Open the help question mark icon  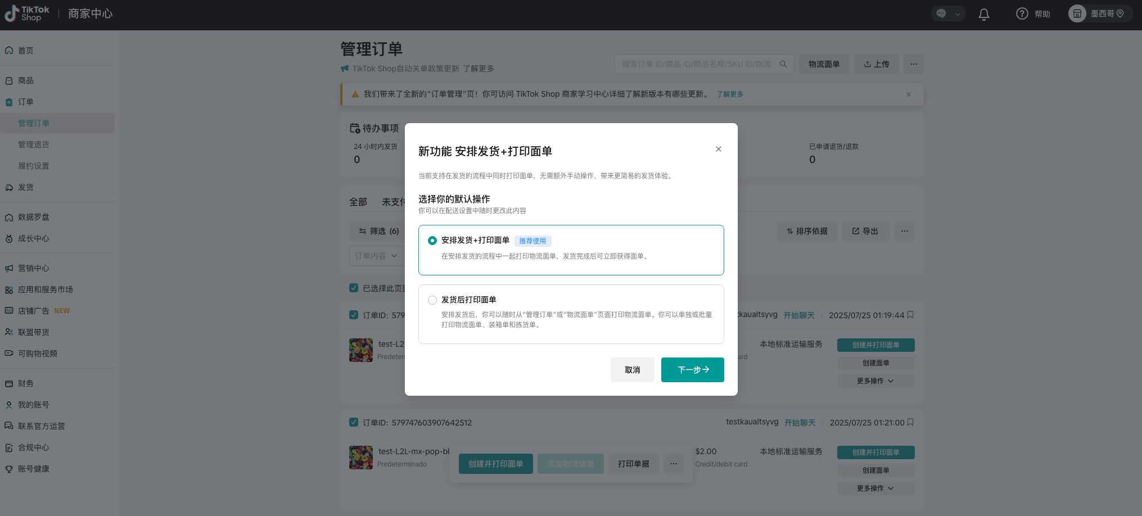coord(1022,14)
